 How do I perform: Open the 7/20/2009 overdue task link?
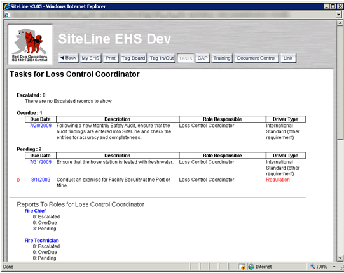click(x=41, y=126)
